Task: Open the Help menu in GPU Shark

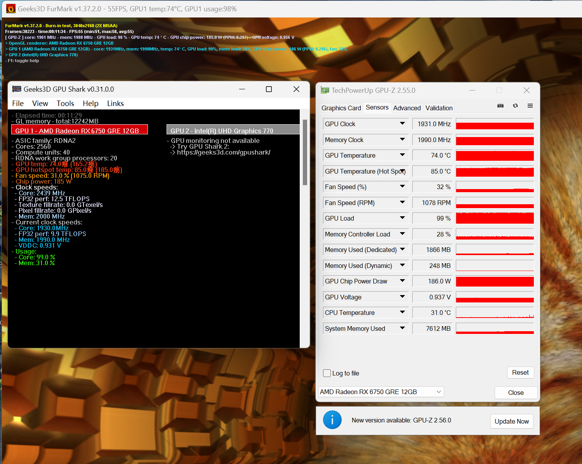Action: 90,103
